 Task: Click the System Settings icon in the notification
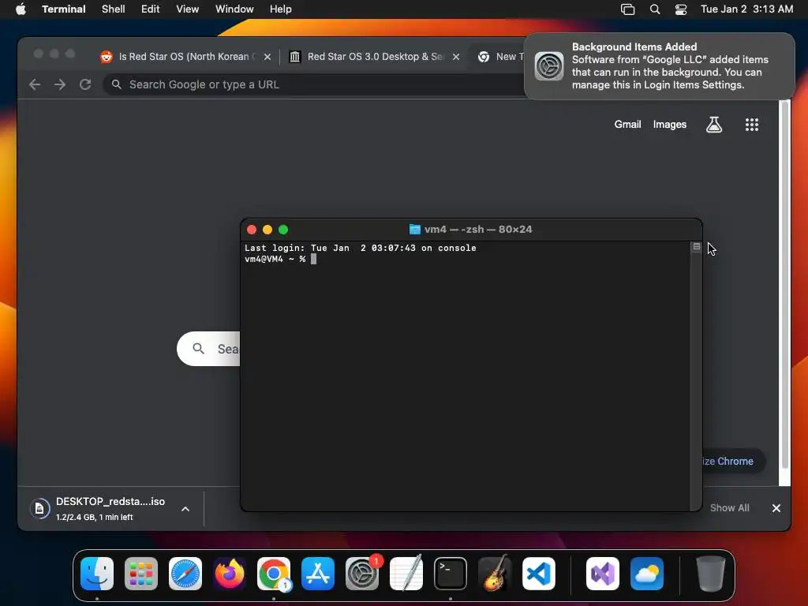point(549,66)
